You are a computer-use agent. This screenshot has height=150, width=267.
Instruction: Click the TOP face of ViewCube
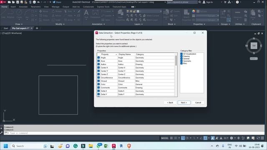(254, 45)
